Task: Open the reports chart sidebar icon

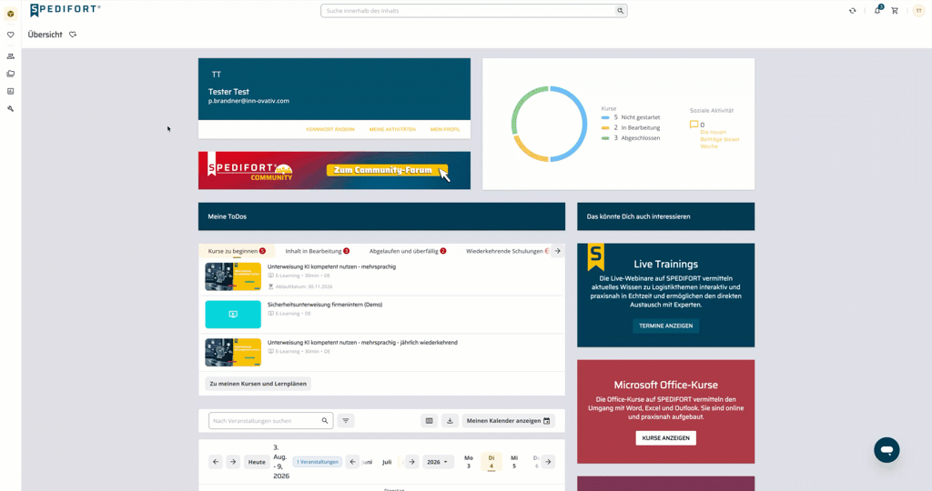Action: click(10, 91)
